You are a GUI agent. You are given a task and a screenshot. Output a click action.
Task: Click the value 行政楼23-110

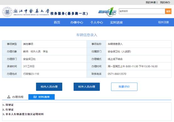click(31, 74)
